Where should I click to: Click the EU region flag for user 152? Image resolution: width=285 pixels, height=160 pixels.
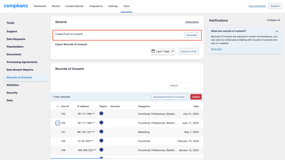(102, 123)
